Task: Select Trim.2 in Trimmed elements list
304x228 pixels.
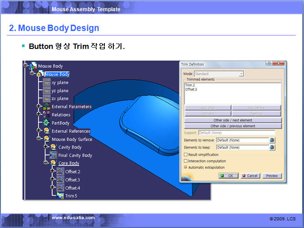Action: coord(189,85)
